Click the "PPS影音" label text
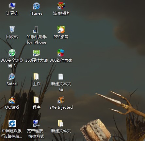The width and height of the screenshot is (145, 141). tap(61, 37)
